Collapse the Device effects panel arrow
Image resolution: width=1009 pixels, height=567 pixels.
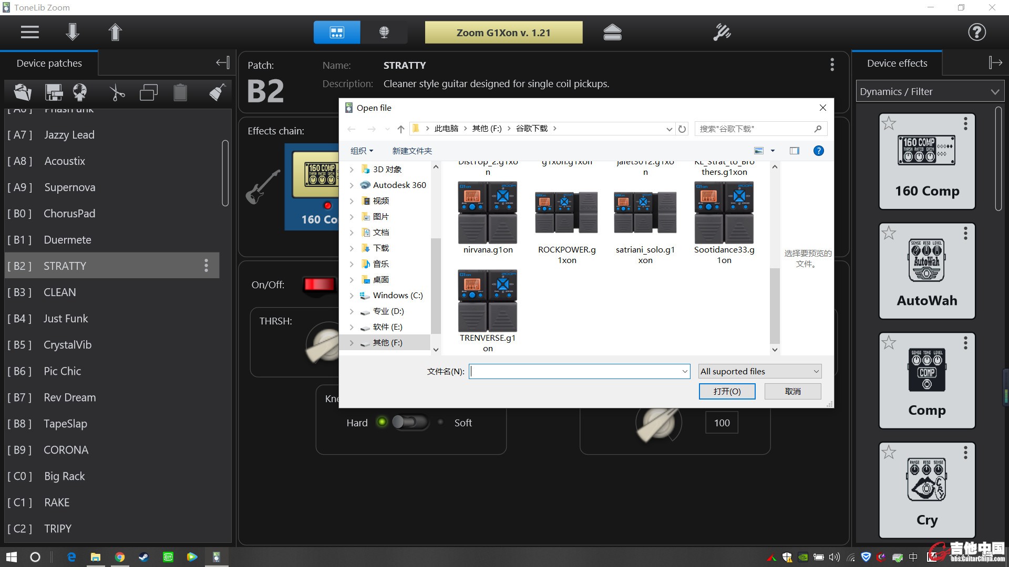point(995,63)
